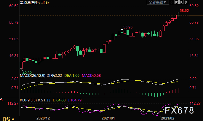This screenshot has width=203, height=121.
Task: Click the 53.93 peak price label
Action: (x=128, y=27)
